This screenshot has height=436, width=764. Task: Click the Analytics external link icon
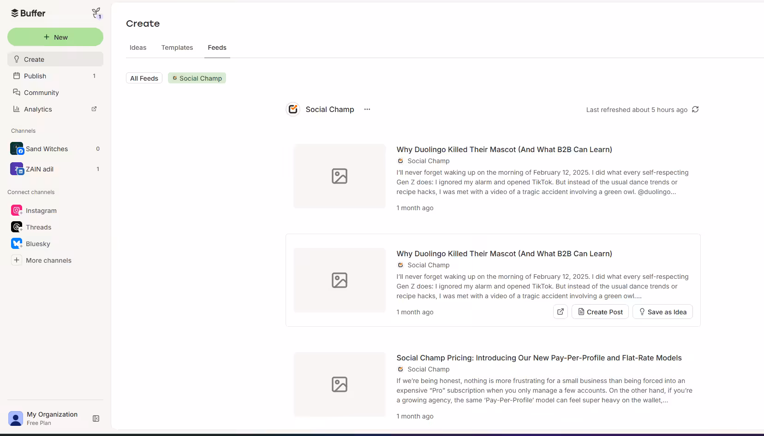[94, 109]
